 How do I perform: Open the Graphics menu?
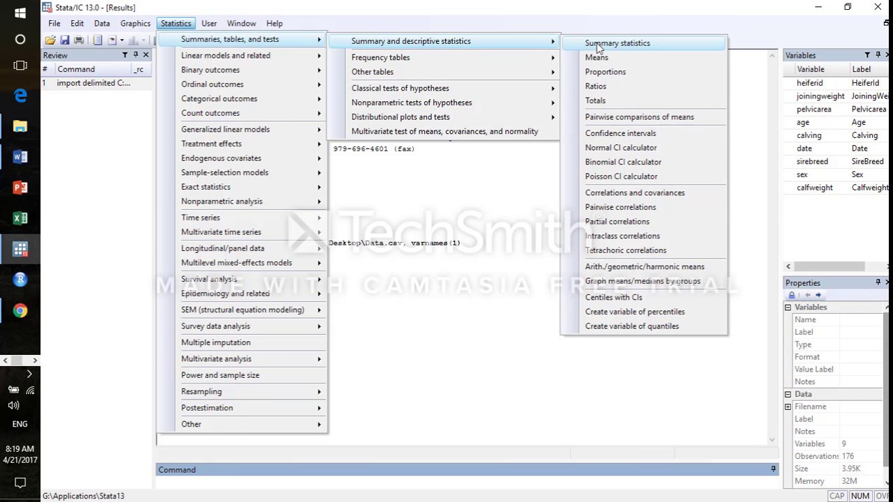tap(135, 23)
